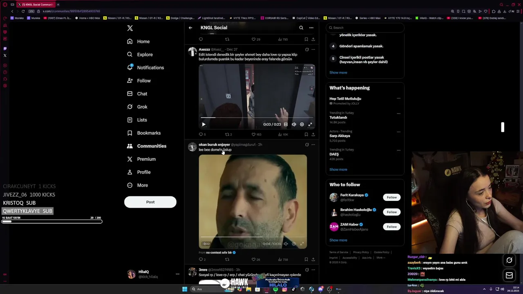Show more community rules

[338, 73]
